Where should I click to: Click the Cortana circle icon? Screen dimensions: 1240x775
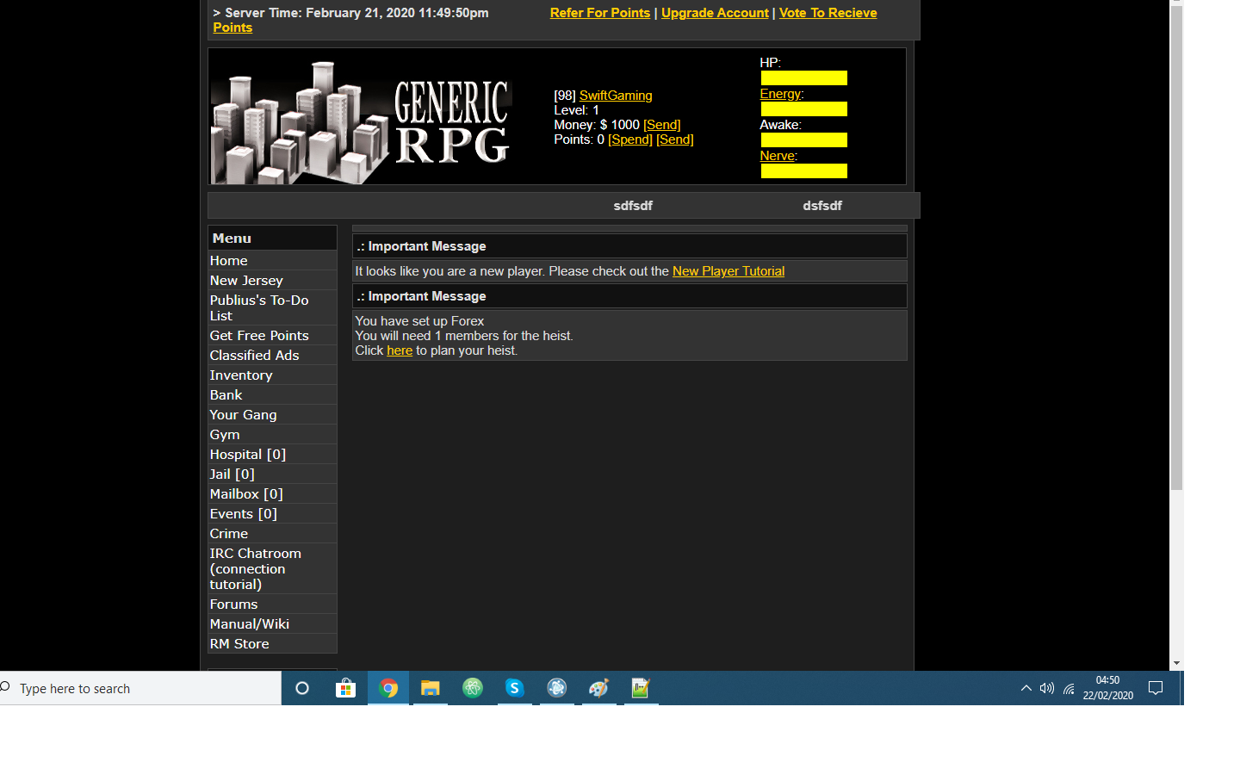coord(302,688)
